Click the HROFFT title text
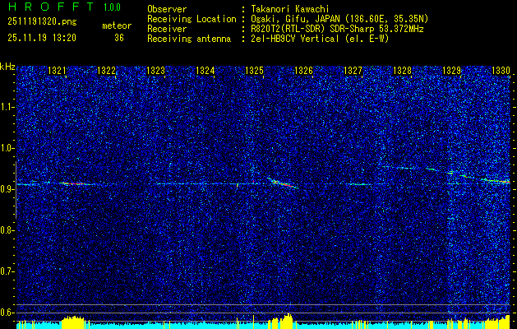Screen dimensions: 517x329 (51, 7)
